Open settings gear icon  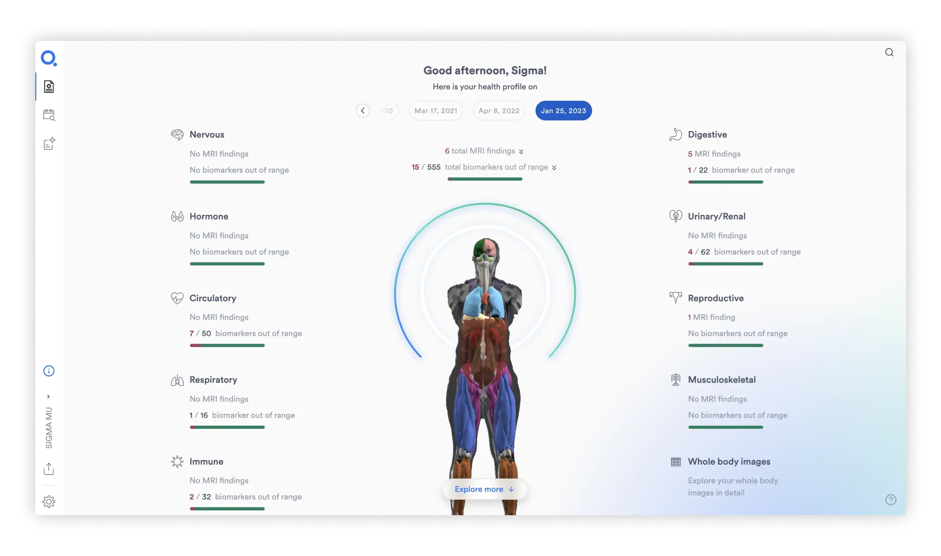(49, 501)
